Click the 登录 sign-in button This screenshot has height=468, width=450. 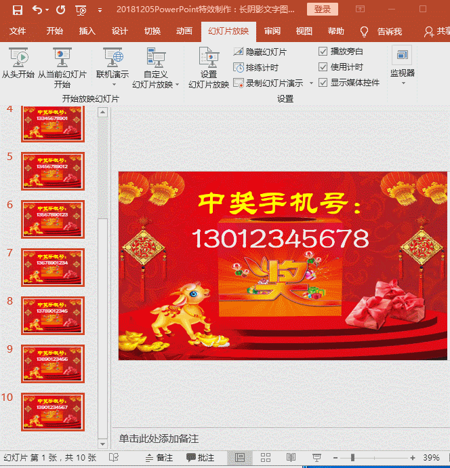[323, 9]
